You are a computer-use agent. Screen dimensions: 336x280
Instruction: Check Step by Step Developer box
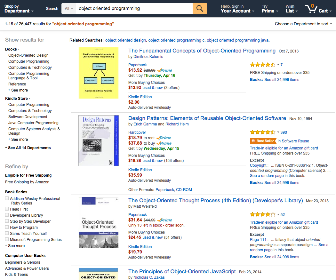(x=7, y=221)
